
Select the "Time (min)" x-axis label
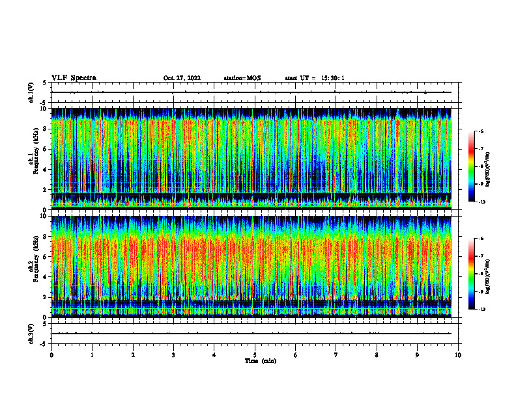point(261,361)
